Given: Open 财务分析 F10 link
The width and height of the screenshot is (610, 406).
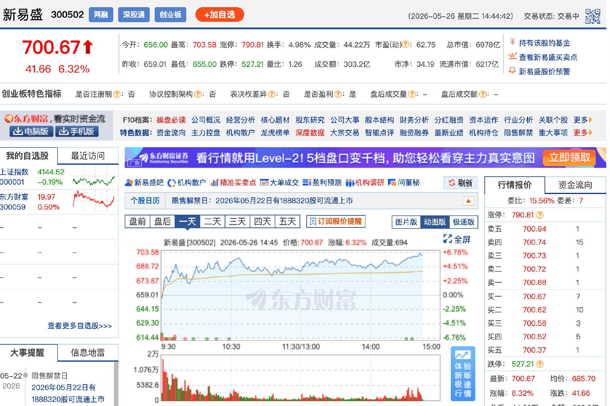Looking at the screenshot, I should (414, 120).
